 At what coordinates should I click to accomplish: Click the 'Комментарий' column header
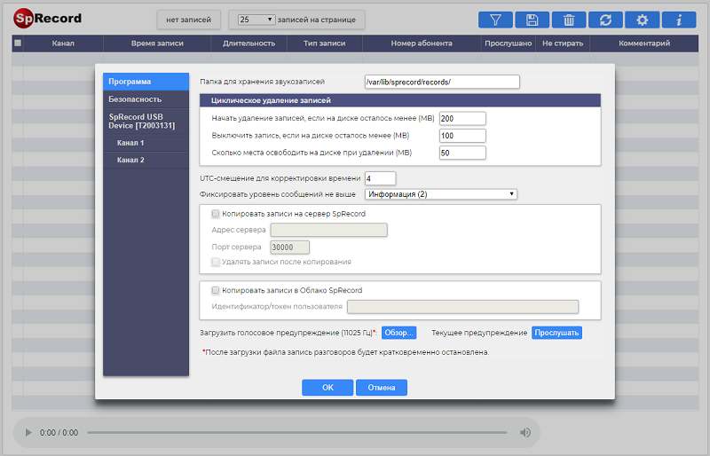point(644,43)
